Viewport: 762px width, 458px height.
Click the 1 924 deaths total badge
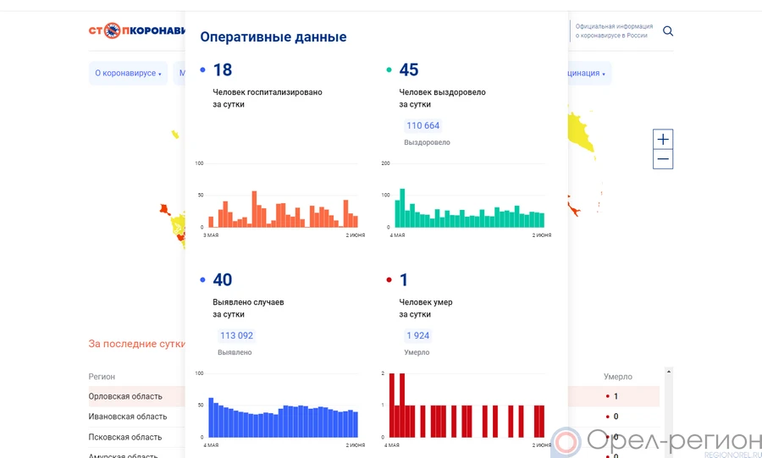pos(417,336)
